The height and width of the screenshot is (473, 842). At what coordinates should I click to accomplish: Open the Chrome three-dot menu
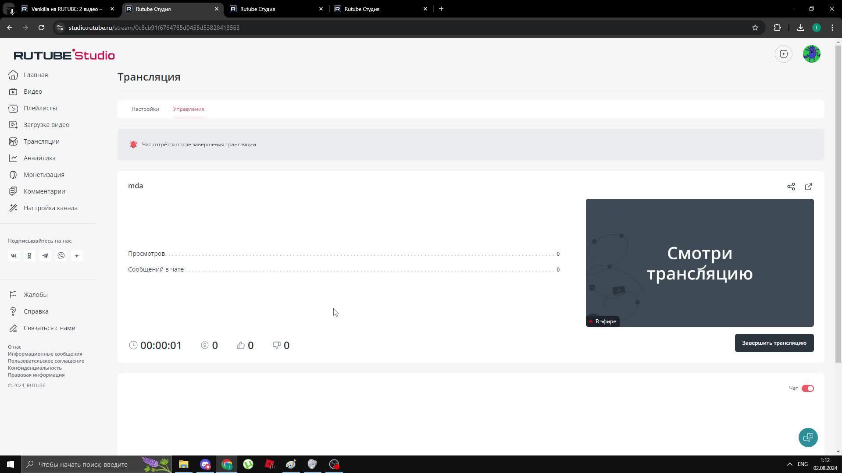click(x=832, y=27)
